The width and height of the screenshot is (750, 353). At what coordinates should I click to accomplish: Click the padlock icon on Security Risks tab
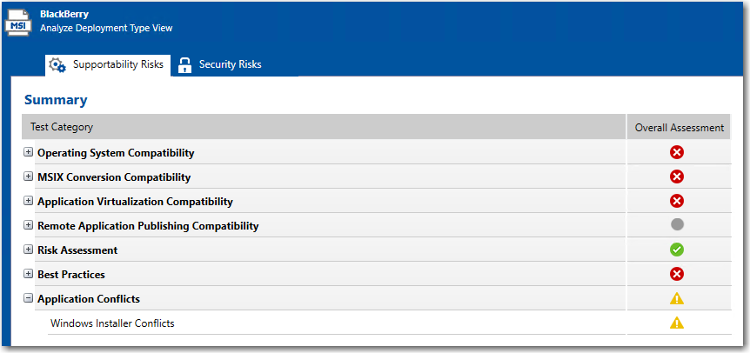pos(184,65)
